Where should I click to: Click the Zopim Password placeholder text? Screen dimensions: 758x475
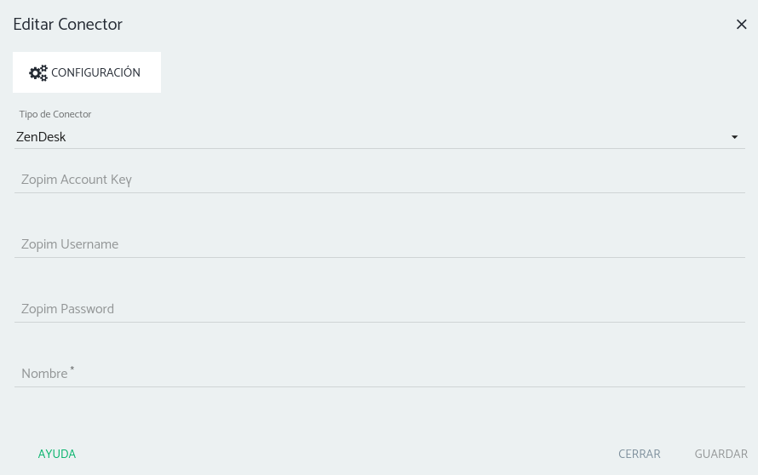point(68,309)
